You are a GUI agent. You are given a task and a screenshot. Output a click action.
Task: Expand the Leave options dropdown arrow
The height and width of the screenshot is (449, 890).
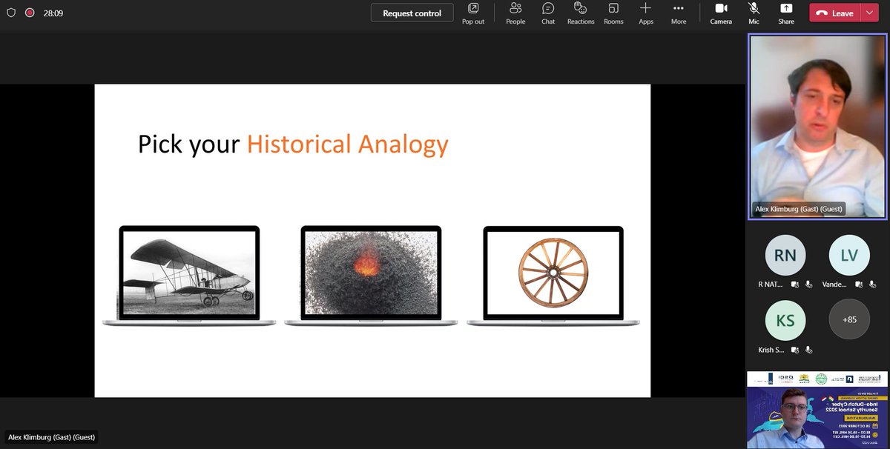pos(869,13)
